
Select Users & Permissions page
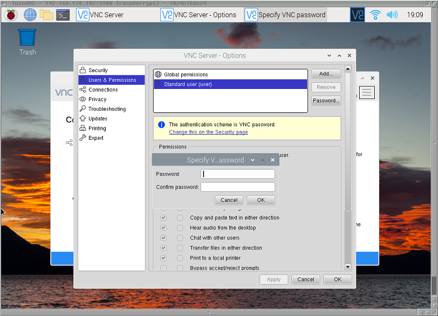111,80
